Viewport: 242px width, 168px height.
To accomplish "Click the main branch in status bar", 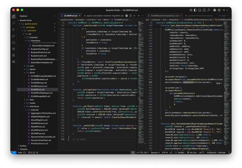I will 22,153.
